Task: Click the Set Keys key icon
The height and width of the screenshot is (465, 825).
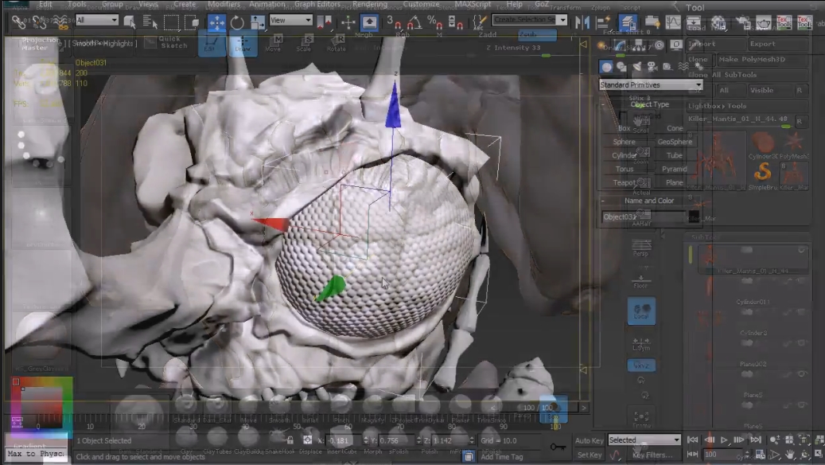Action: click(x=558, y=447)
